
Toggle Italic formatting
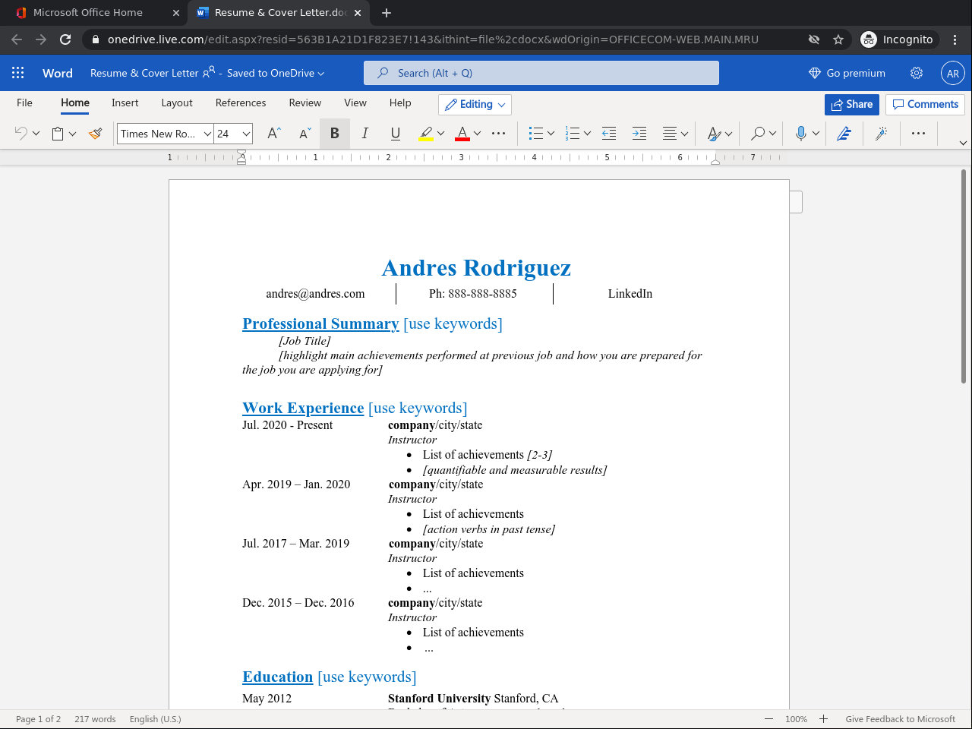click(364, 134)
